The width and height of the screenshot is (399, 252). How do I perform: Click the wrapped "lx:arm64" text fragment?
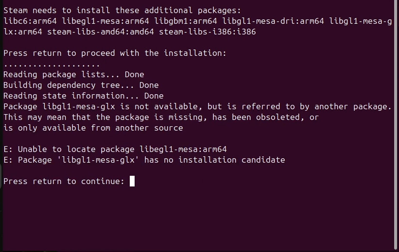tap(23, 32)
